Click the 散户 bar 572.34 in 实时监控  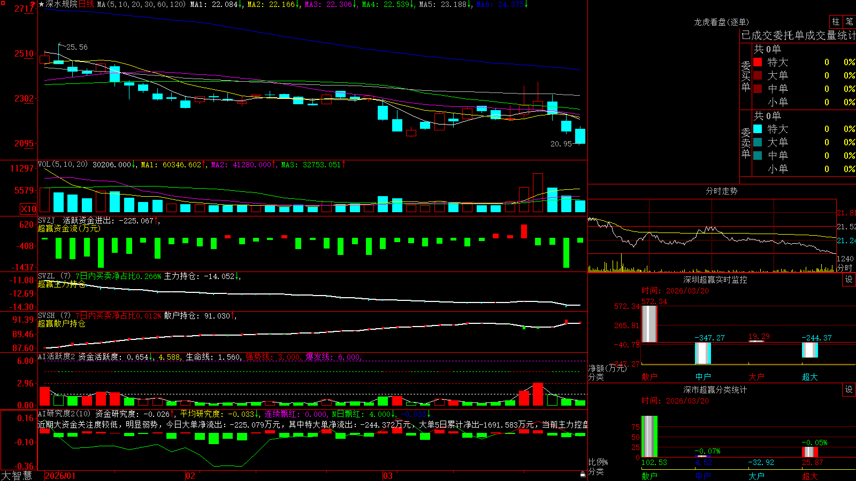coord(649,324)
